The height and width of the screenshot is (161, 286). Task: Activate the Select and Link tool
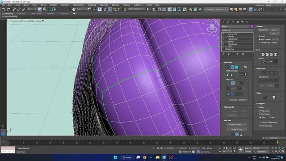[x=14, y=9]
